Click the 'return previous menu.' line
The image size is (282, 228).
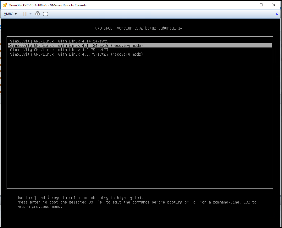click(39, 207)
